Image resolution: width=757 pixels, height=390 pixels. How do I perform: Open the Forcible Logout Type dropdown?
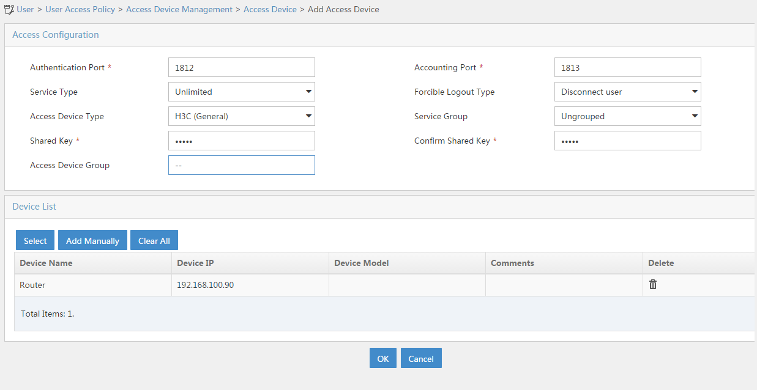click(627, 91)
